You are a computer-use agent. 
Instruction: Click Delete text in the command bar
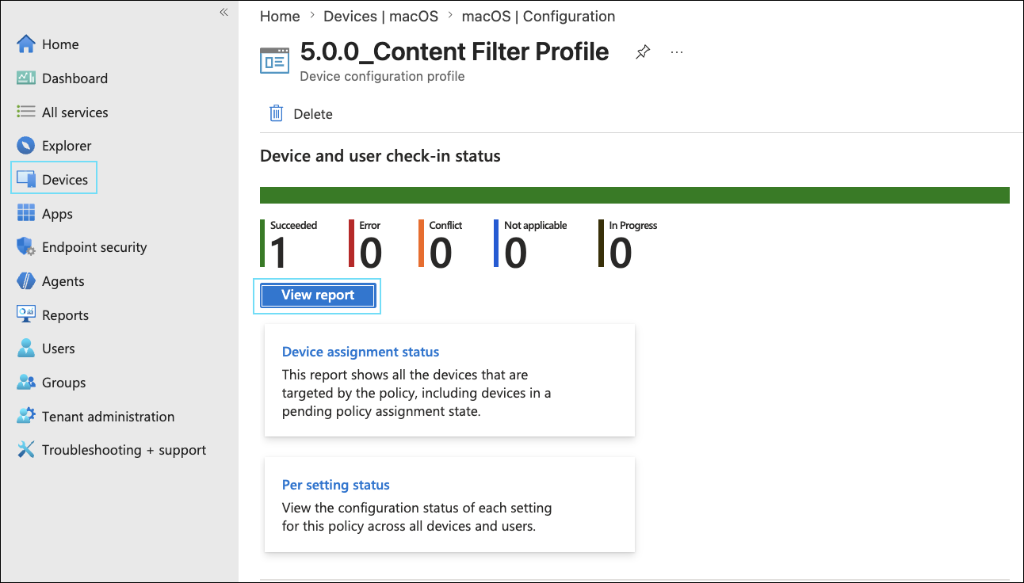click(x=313, y=114)
